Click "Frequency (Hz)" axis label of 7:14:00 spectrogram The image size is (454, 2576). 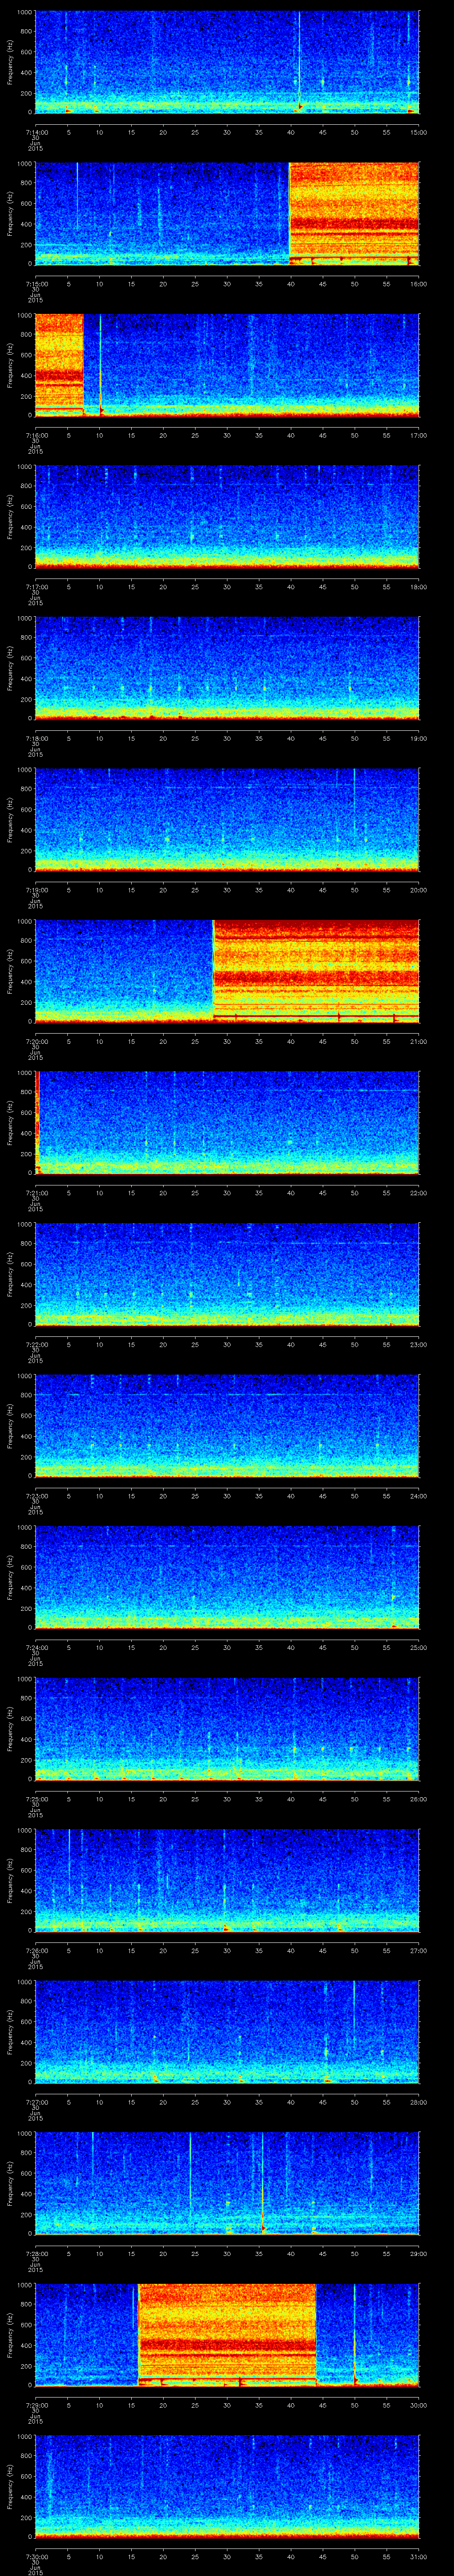pos(10,62)
